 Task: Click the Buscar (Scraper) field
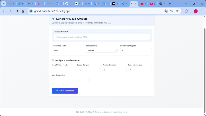click(89, 69)
